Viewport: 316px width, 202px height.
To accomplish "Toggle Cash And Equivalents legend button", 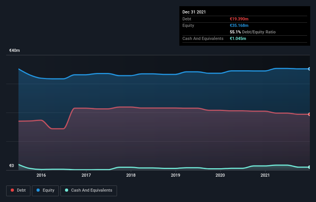I will [89, 190].
